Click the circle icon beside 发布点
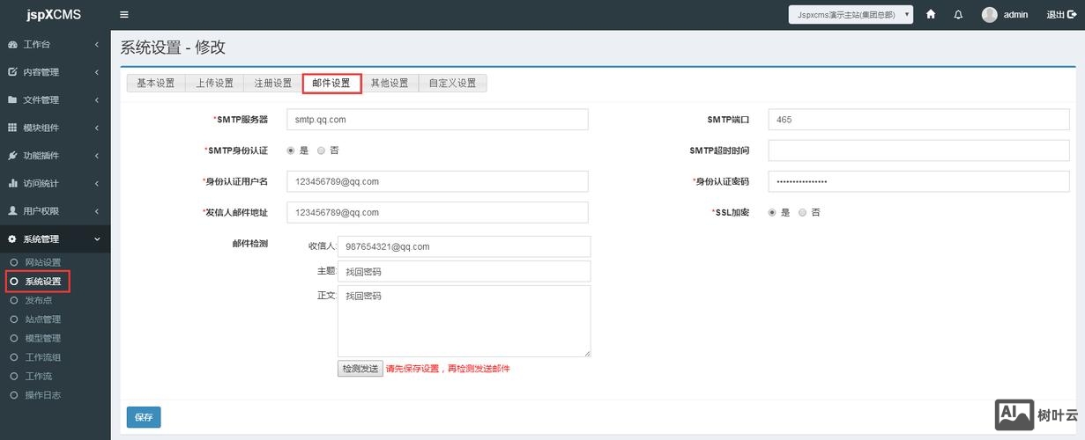Viewport: 1085px width, 440px height. click(x=13, y=300)
